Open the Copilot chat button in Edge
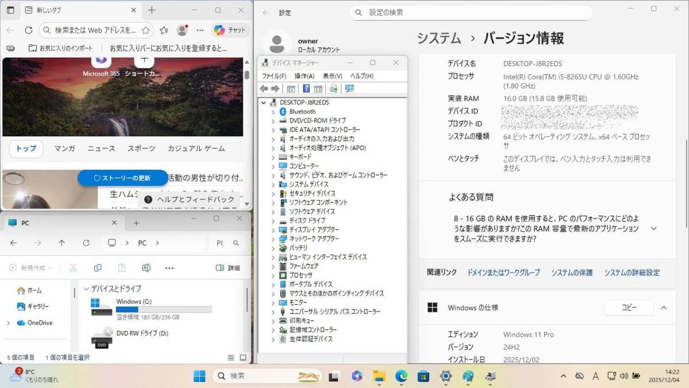Image resolution: width=689 pixels, height=388 pixels. [x=229, y=30]
